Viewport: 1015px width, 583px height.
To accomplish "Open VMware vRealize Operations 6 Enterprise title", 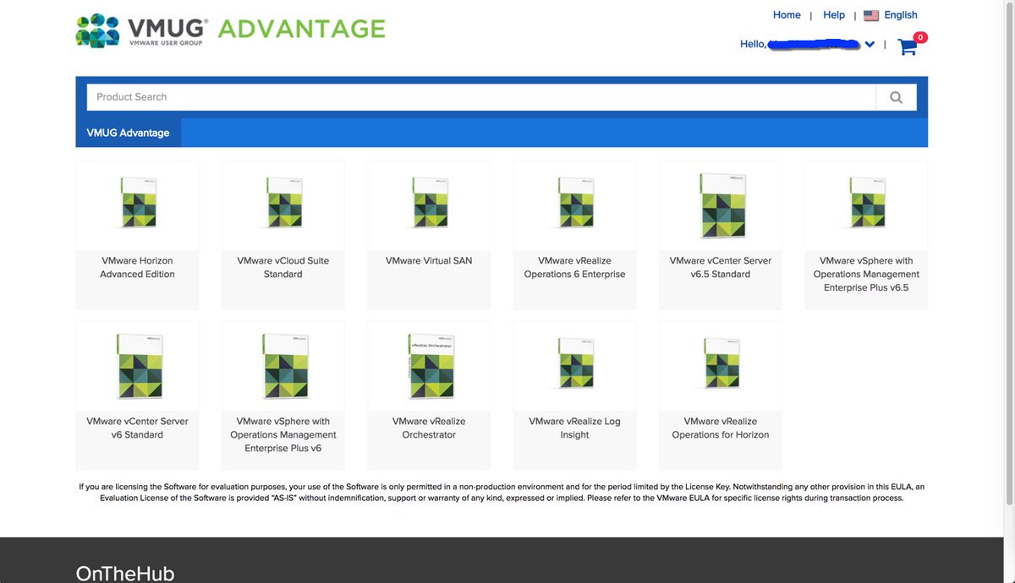I will pyautogui.click(x=574, y=267).
